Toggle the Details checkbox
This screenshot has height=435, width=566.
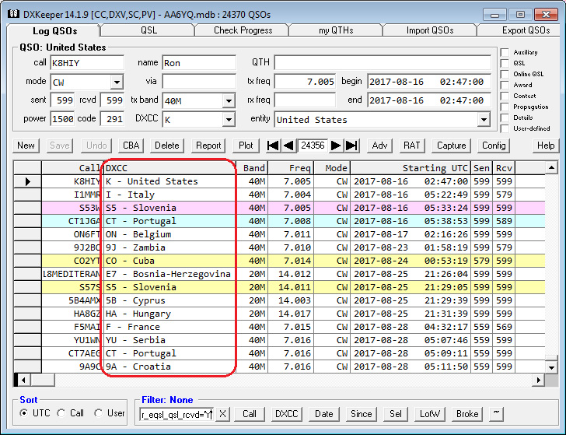[505, 118]
